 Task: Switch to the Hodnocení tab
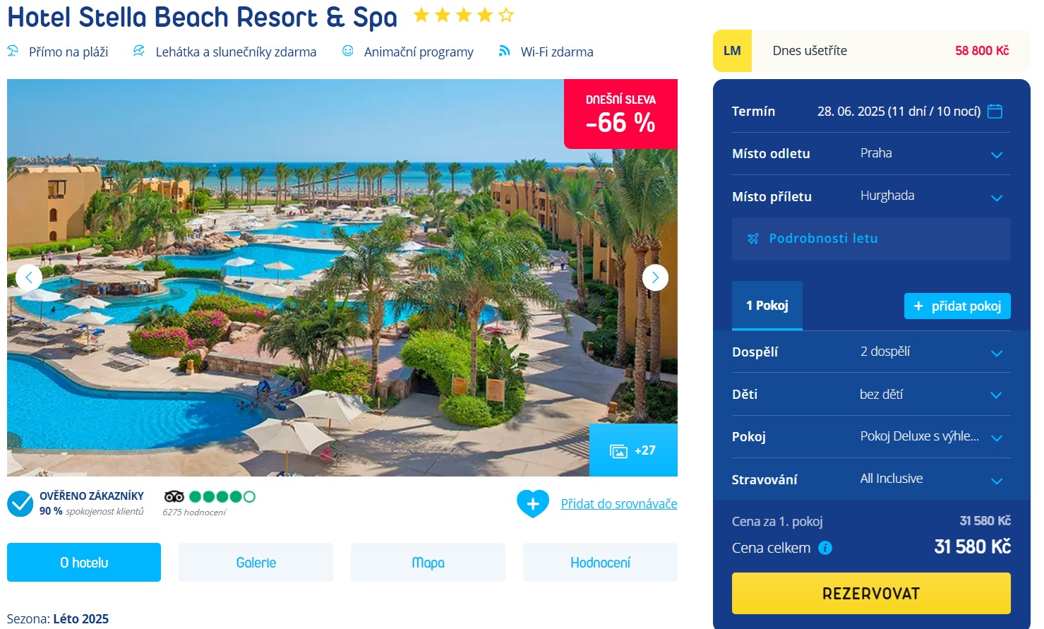[x=600, y=563]
